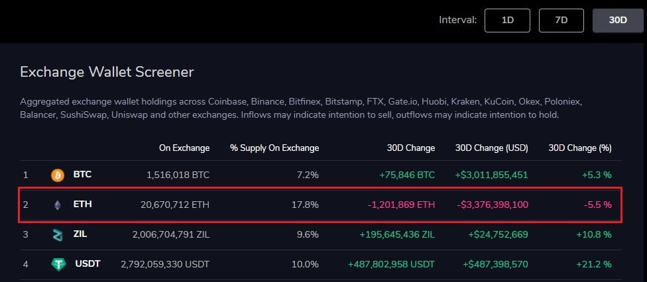The image size is (647, 282).
Task: Click the Bitcoin coin icon
Action: pyautogui.click(x=58, y=175)
